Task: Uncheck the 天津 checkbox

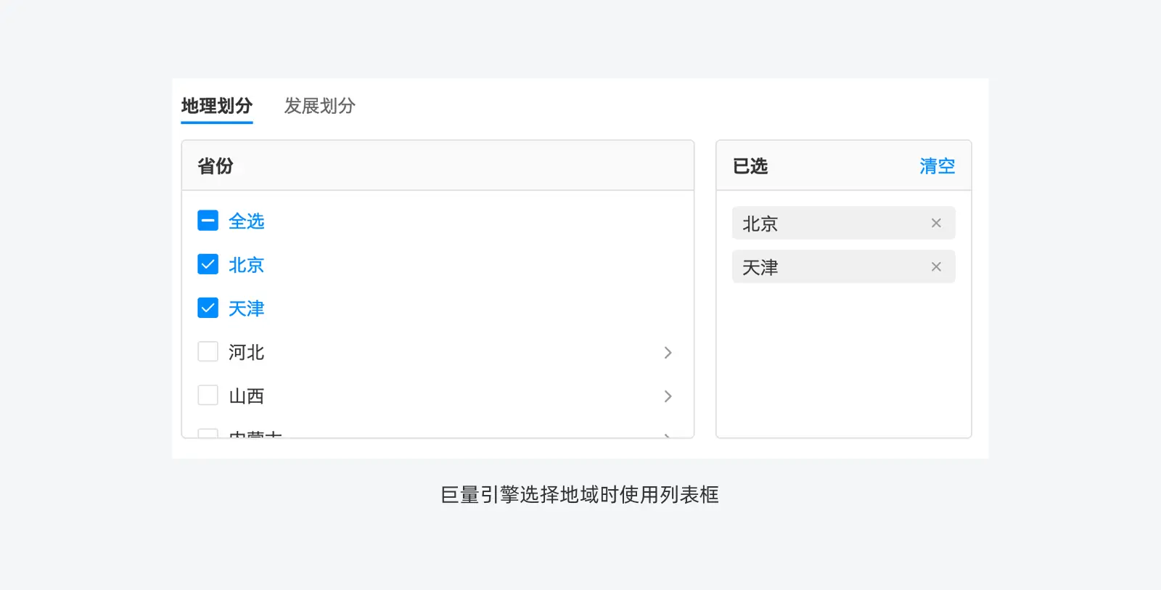Action: 208,308
